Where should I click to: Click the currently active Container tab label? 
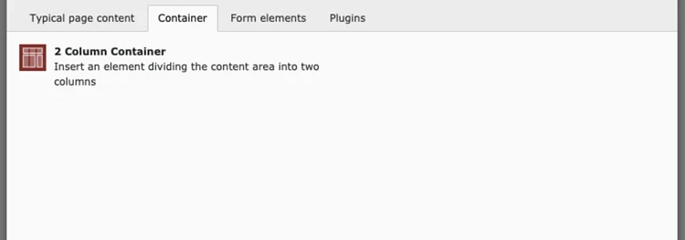pos(183,18)
